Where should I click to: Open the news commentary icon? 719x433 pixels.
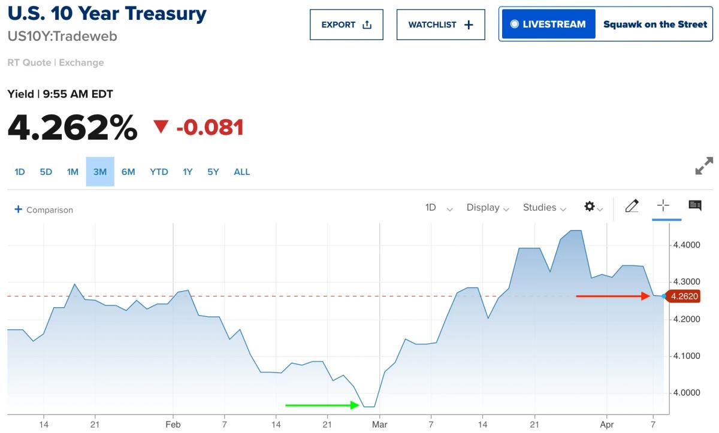(x=695, y=205)
